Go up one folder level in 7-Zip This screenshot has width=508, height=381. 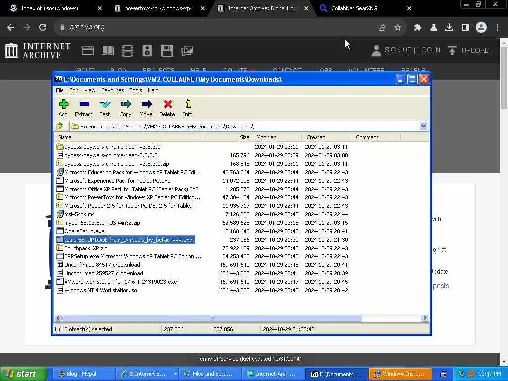(60, 126)
